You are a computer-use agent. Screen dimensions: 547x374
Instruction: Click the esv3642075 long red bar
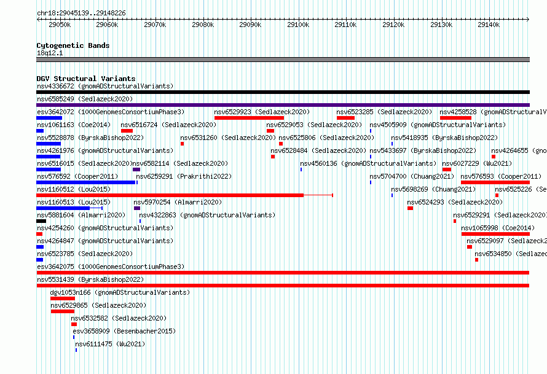(283, 273)
